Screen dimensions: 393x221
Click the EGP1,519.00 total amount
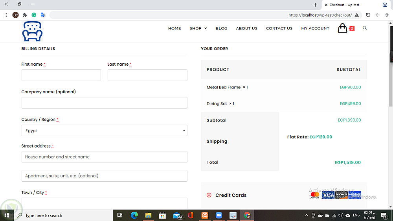coord(348,162)
